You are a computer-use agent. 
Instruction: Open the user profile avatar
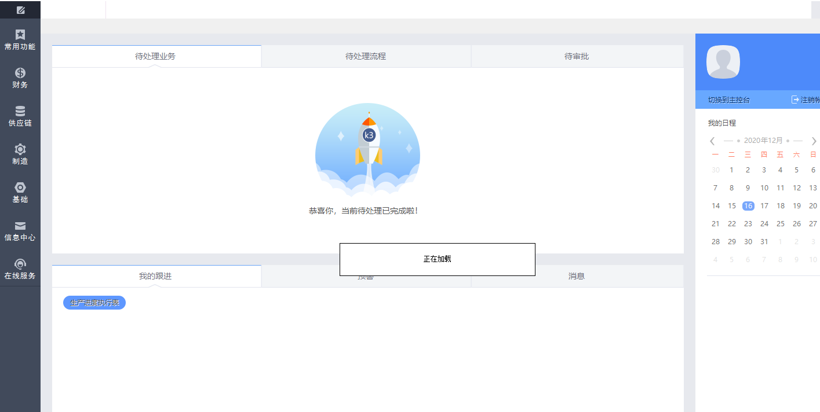[724, 62]
